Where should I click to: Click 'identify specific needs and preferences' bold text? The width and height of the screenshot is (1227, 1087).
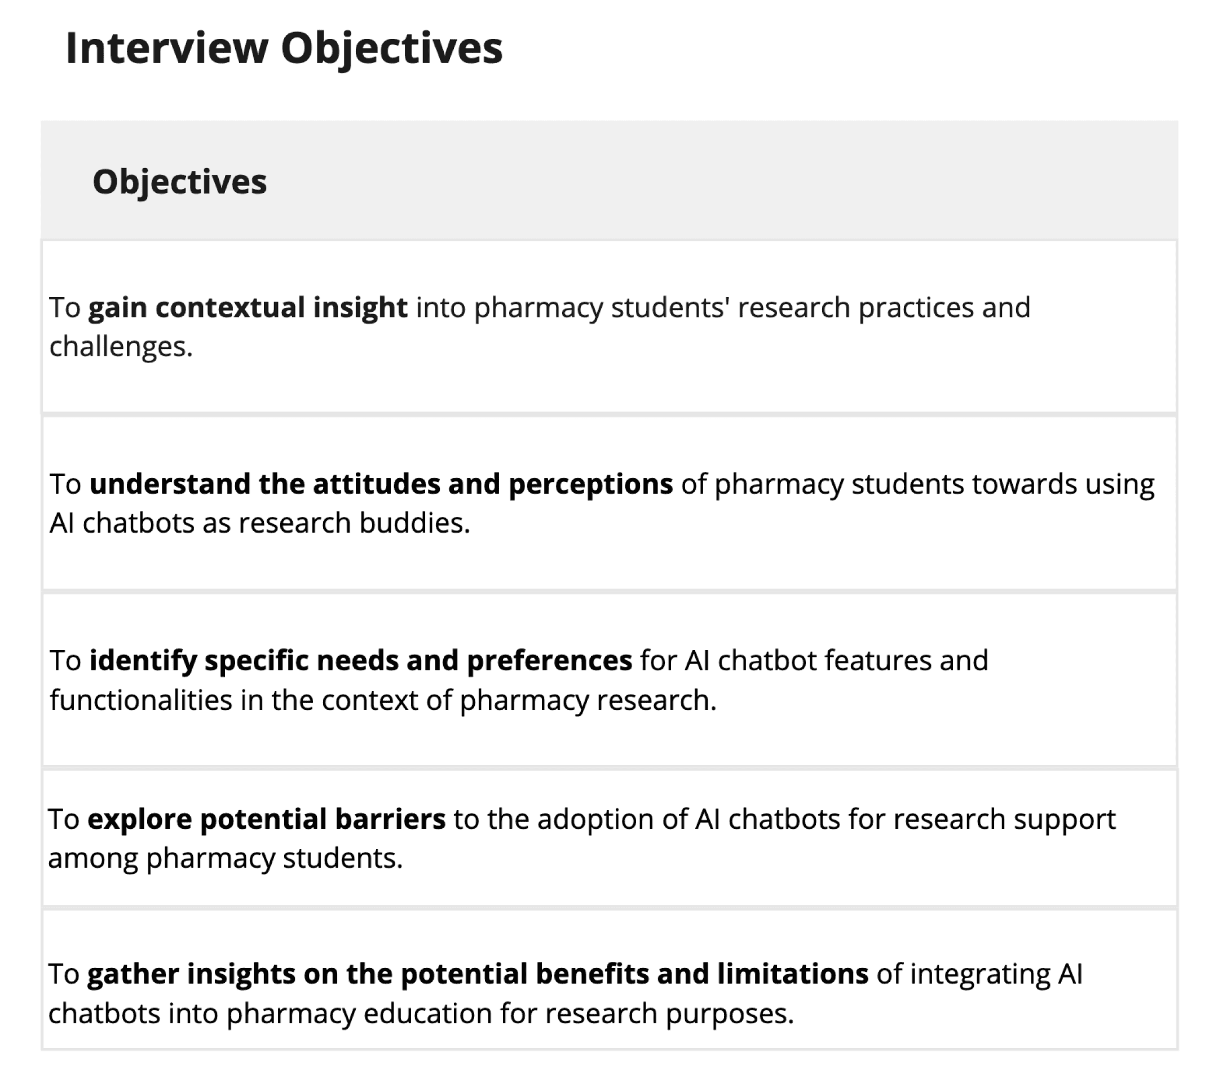point(361,661)
